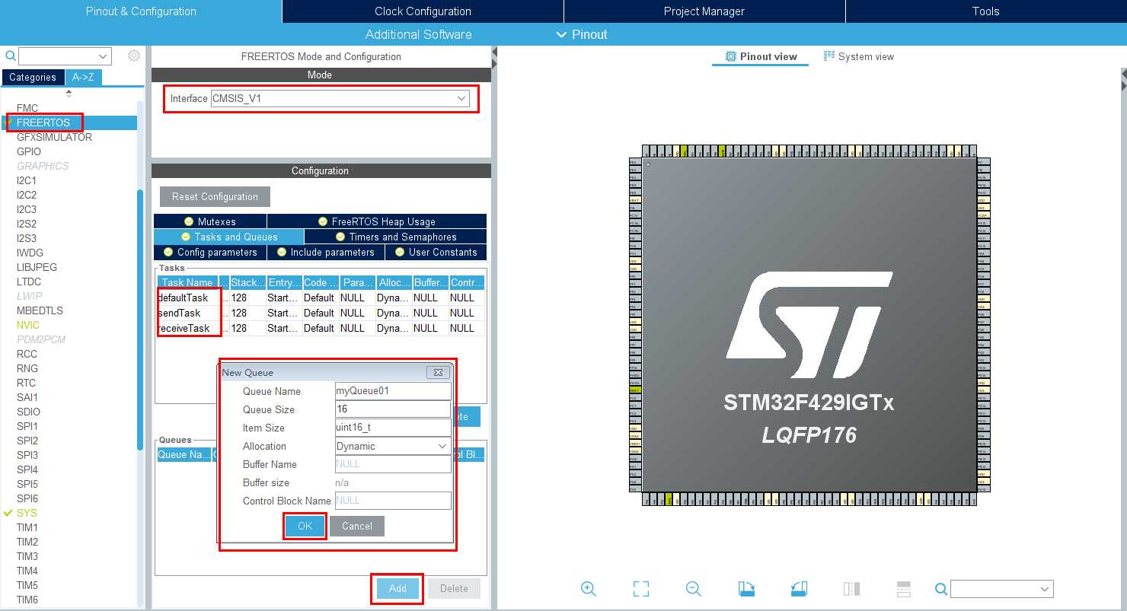The width and height of the screenshot is (1127, 611).
Task: Select GFXSIMULATOR in the sidebar
Action: (x=54, y=137)
